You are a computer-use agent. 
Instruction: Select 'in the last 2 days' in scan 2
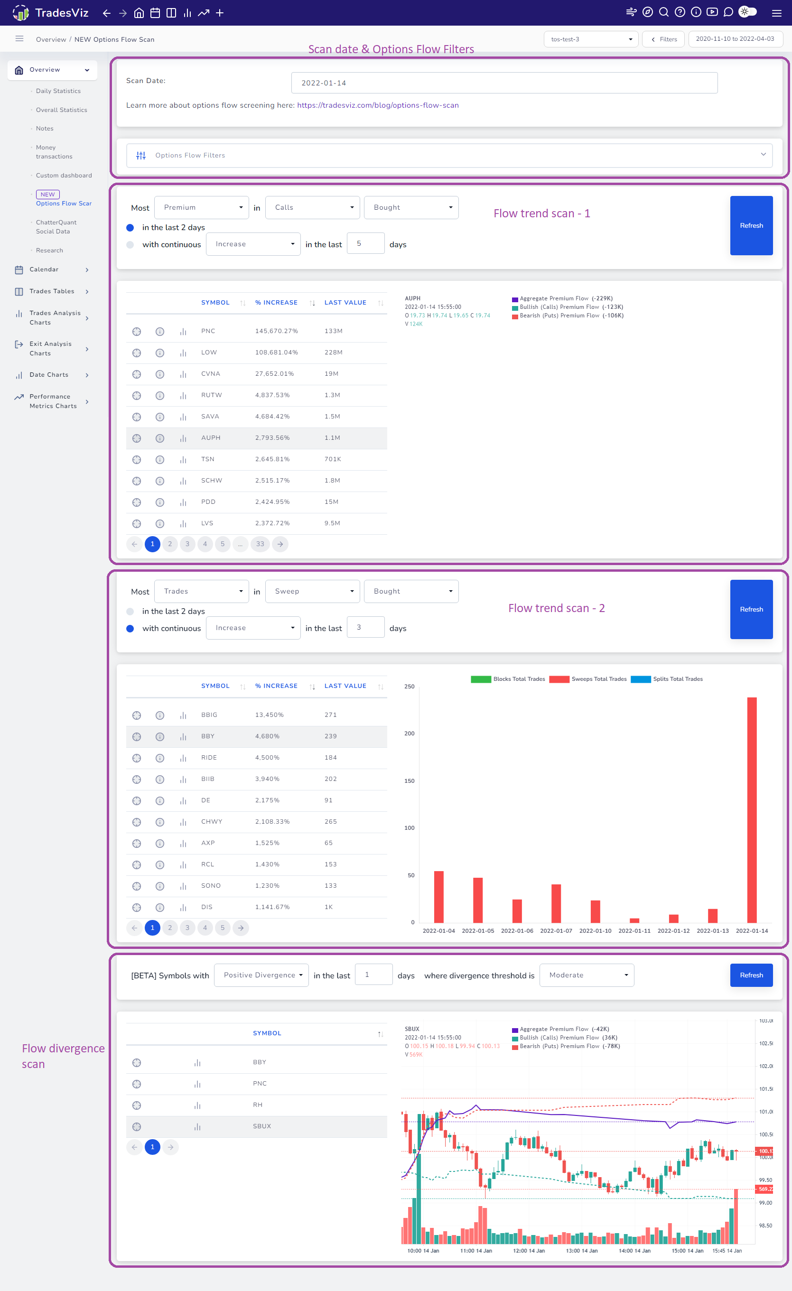pos(130,612)
